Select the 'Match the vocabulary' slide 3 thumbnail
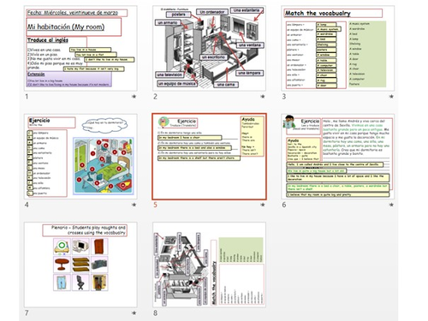Image resolution: width=428 pixels, height=321 pixels. coord(338,48)
